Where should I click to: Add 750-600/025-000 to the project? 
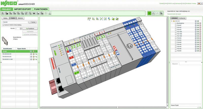[x=36, y=54]
